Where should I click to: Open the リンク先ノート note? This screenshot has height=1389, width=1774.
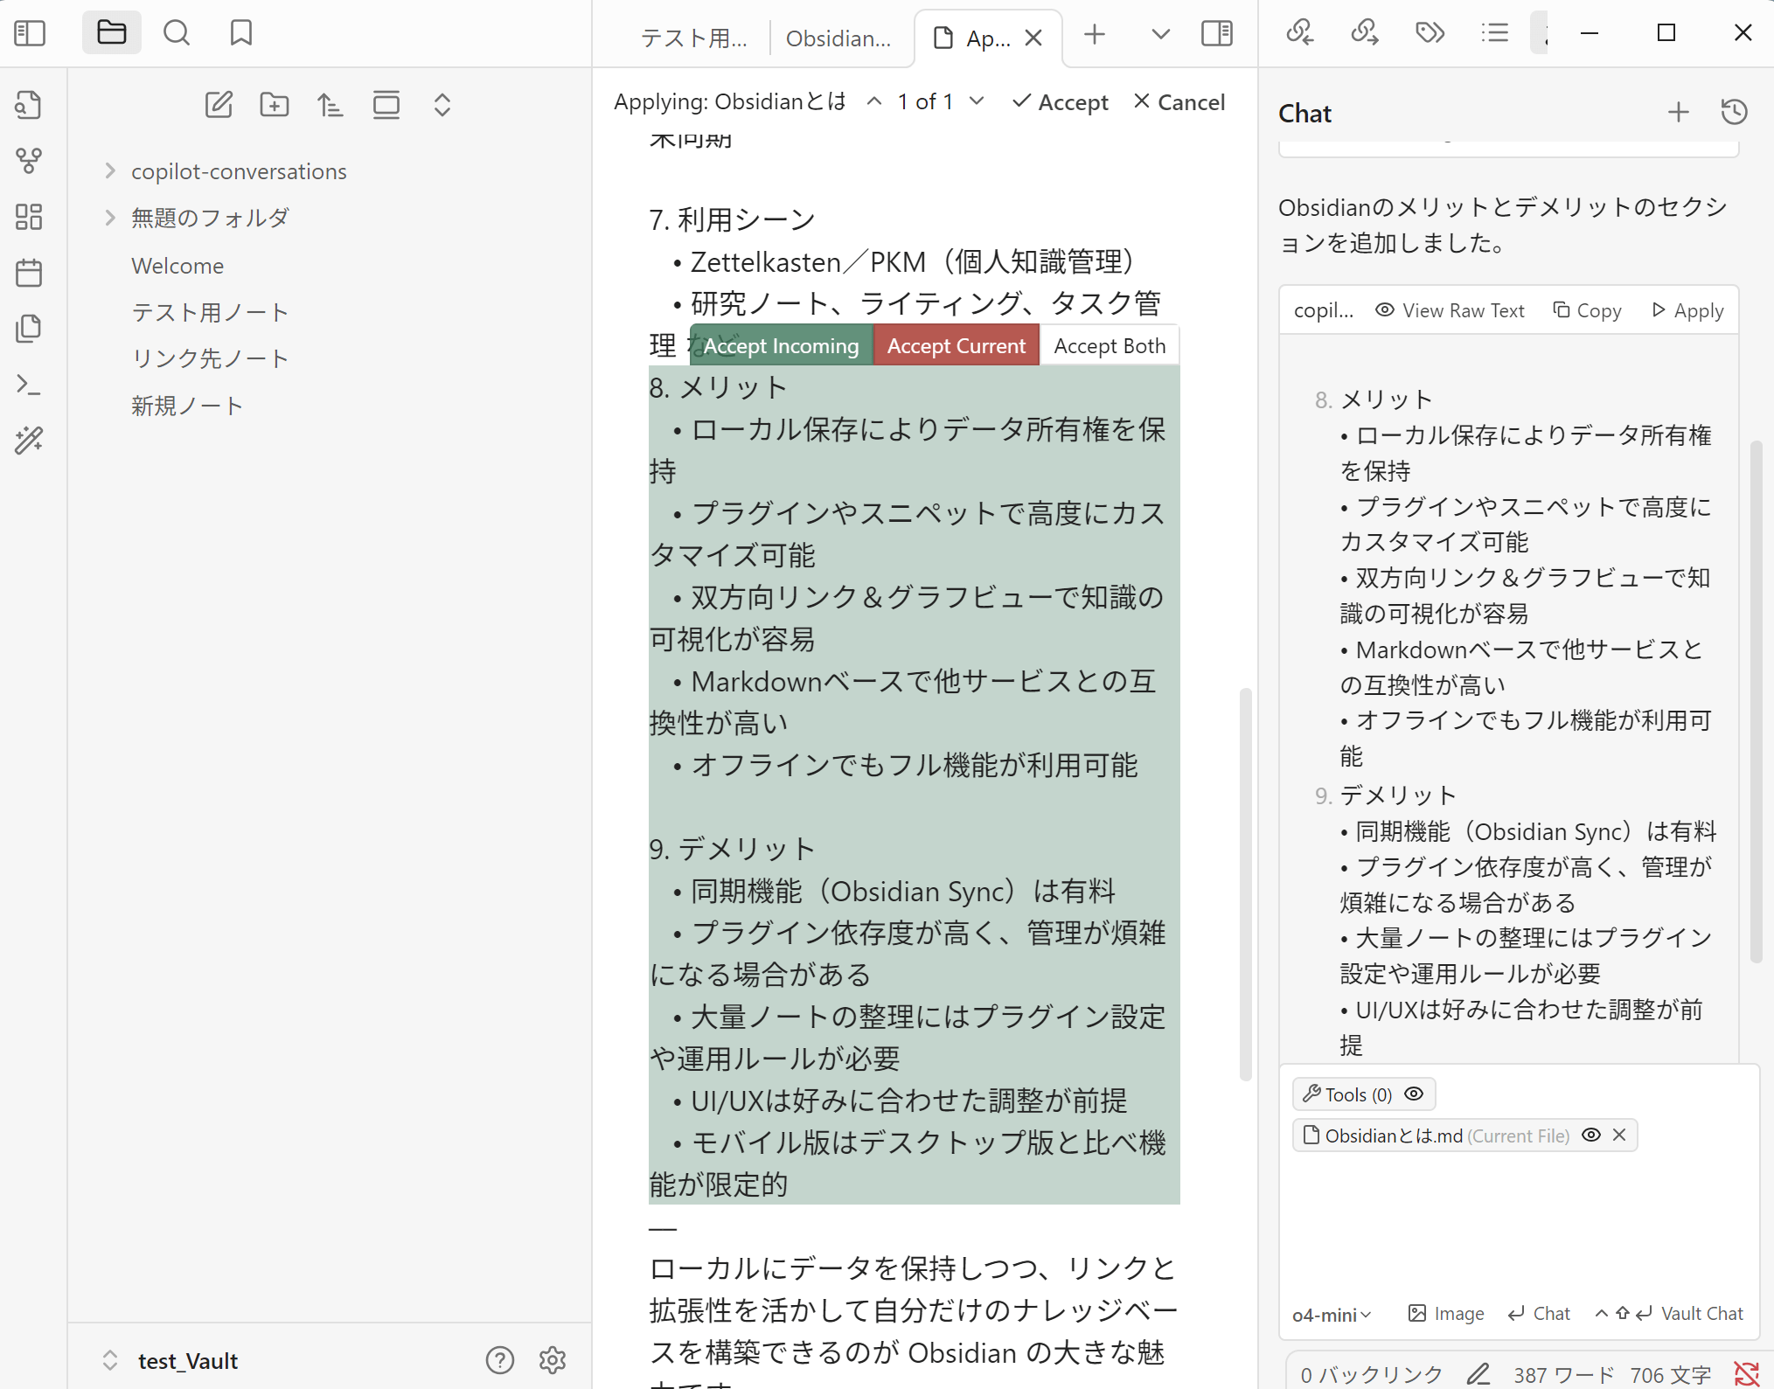(210, 358)
